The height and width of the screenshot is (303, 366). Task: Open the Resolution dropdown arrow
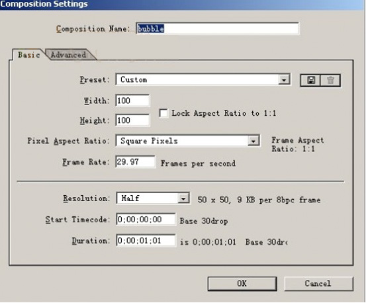183,198
